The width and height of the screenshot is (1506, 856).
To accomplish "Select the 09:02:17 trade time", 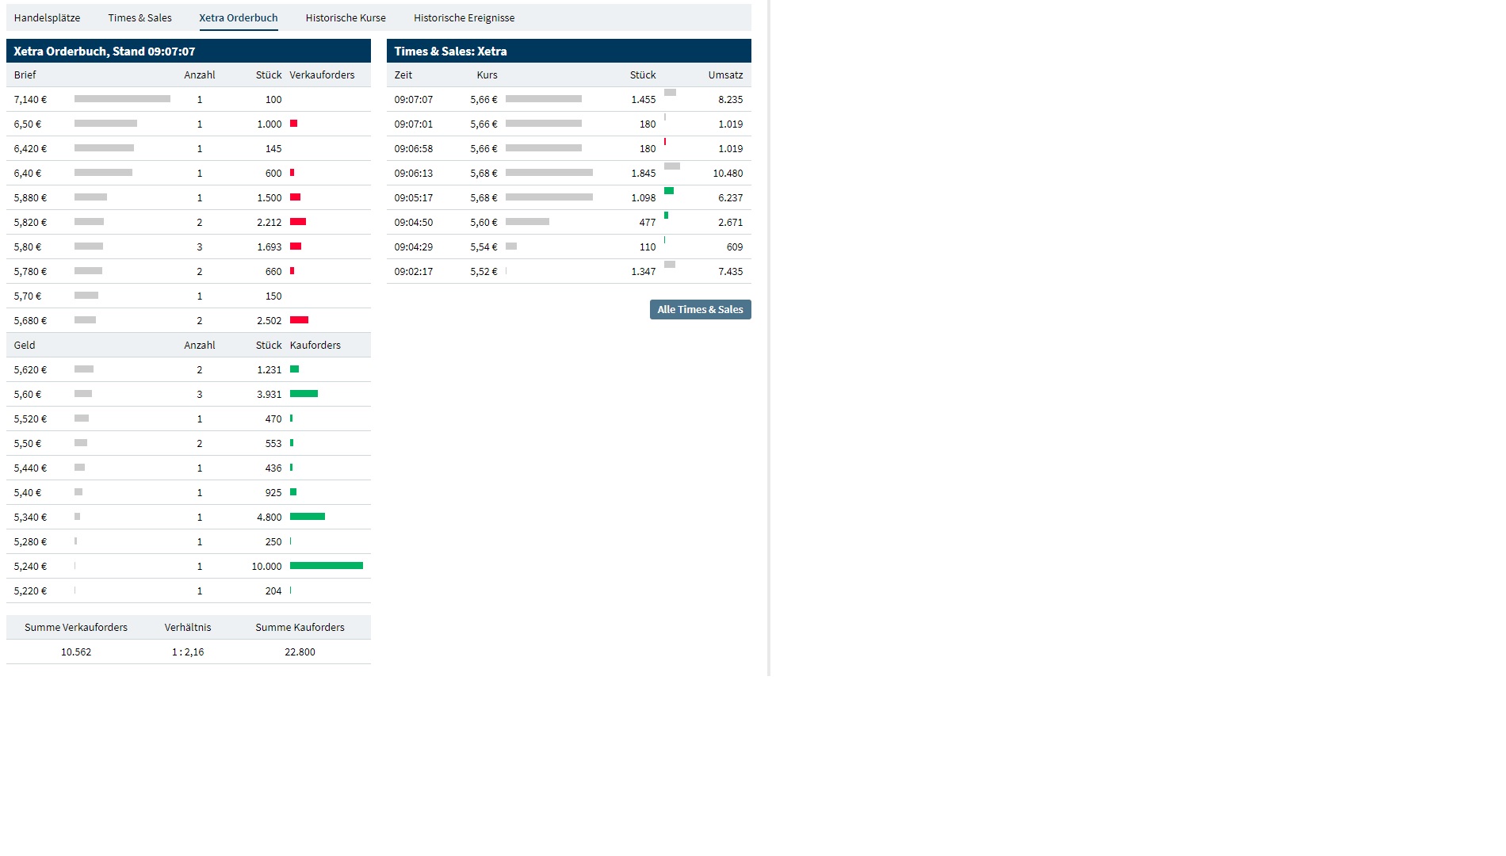I will [414, 271].
